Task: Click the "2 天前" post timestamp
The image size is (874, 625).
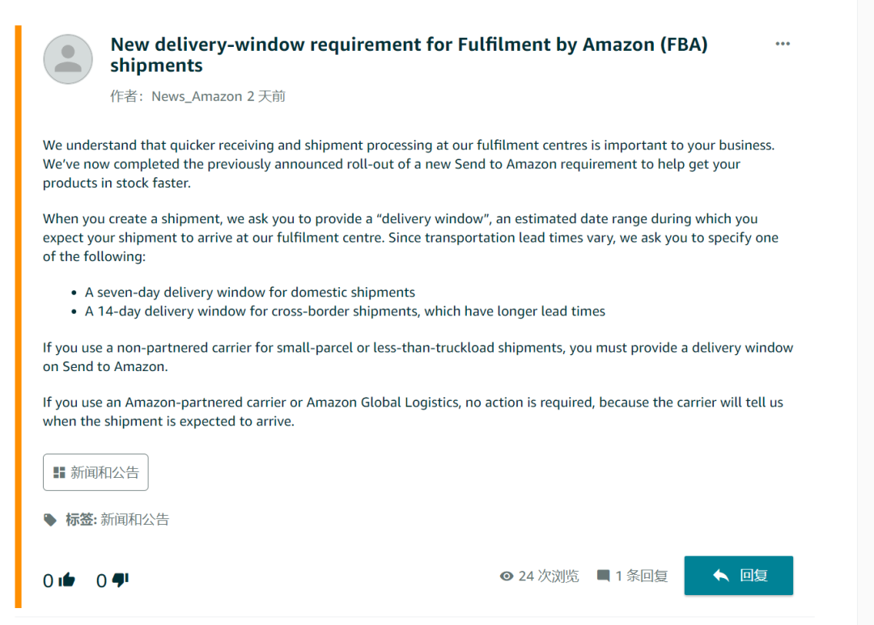Action: click(265, 96)
